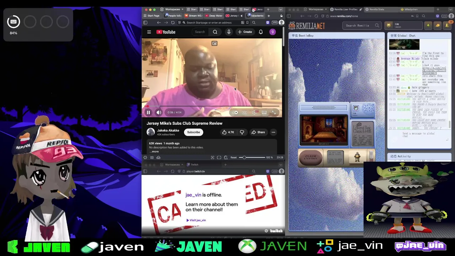Click Twitch extension icon in YouTube browser toolbar
This screenshot has height=256, width=455.
coord(268,23)
